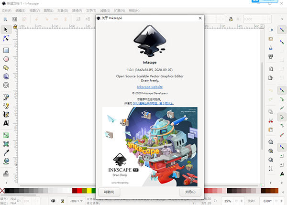Open the 文件(F) menu
The height and width of the screenshot is (205, 287).
(x=7, y=11)
